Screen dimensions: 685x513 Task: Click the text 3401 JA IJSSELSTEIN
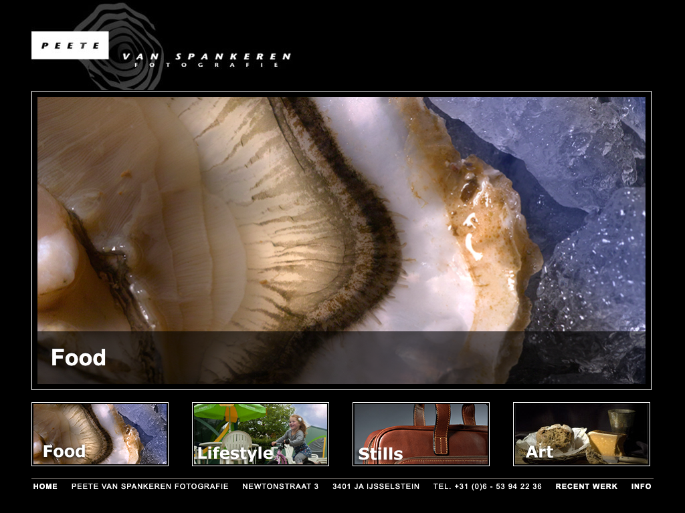click(x=376, y=486)
